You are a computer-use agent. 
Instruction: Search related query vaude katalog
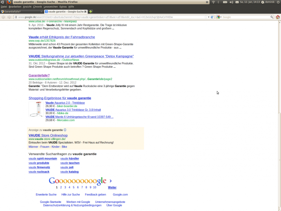[x=69, y=172]
